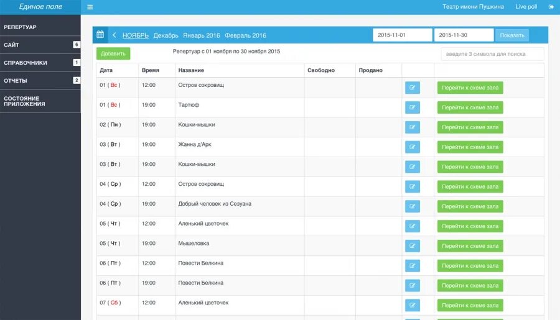560x320 pixels.
Task: Open the calendar icon in date bar
Action: point(100,35)
